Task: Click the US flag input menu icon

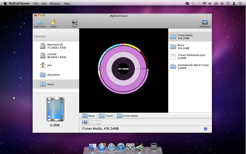Action: (222, 3)
